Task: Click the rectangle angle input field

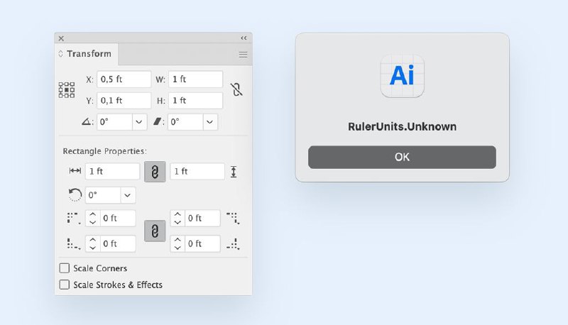Action: coord(103,195)
